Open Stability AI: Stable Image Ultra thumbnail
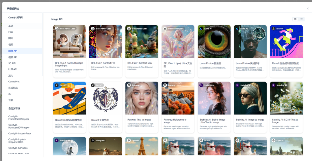 (214, 98)
